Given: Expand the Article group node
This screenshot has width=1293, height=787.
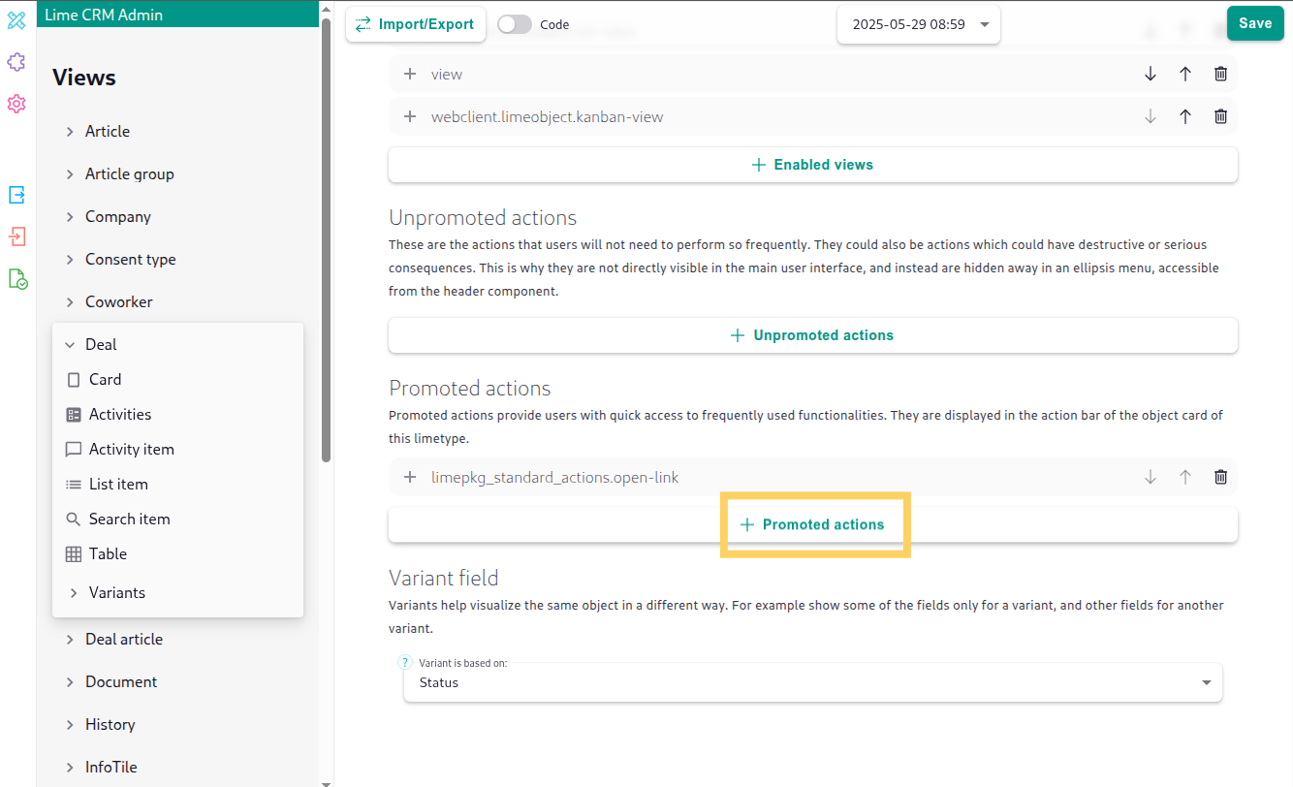Looking at the screenshot, I should tap(70, 173).
